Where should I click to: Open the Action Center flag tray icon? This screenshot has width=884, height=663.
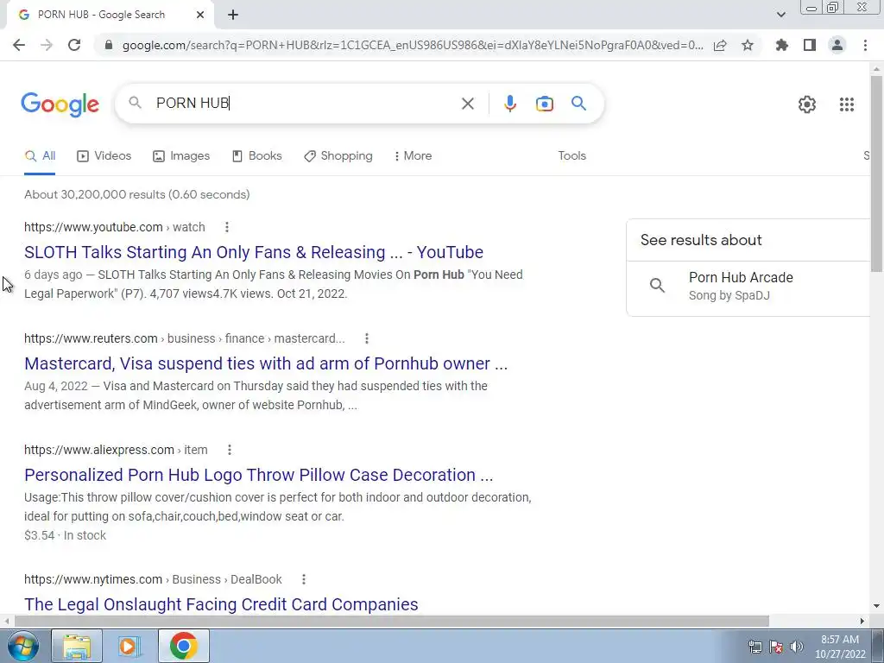click(776, 647)
